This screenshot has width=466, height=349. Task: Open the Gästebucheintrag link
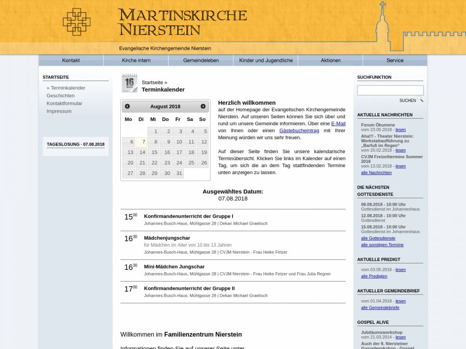(x=299, y=130)
